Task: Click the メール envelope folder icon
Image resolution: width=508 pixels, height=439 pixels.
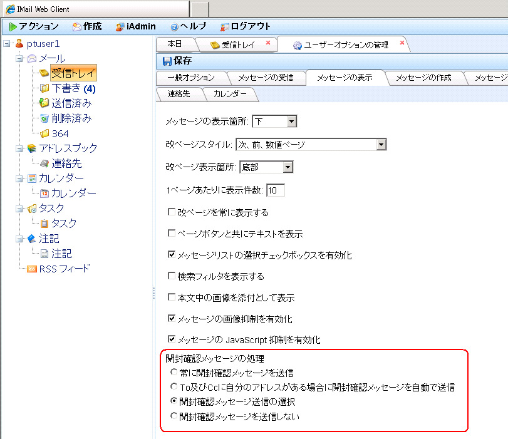Action: tap(32, 58)
